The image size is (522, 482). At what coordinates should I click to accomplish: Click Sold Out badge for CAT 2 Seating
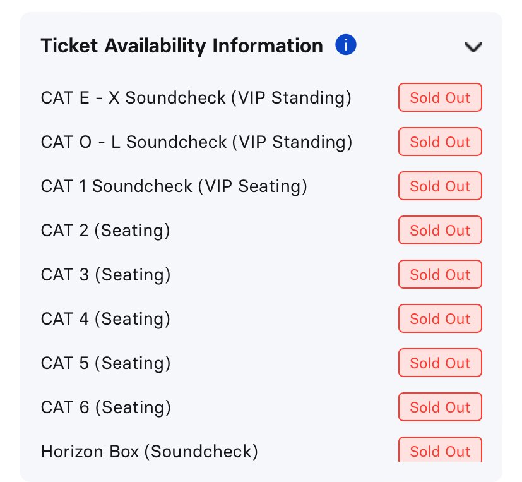click(x=440, y=231)
